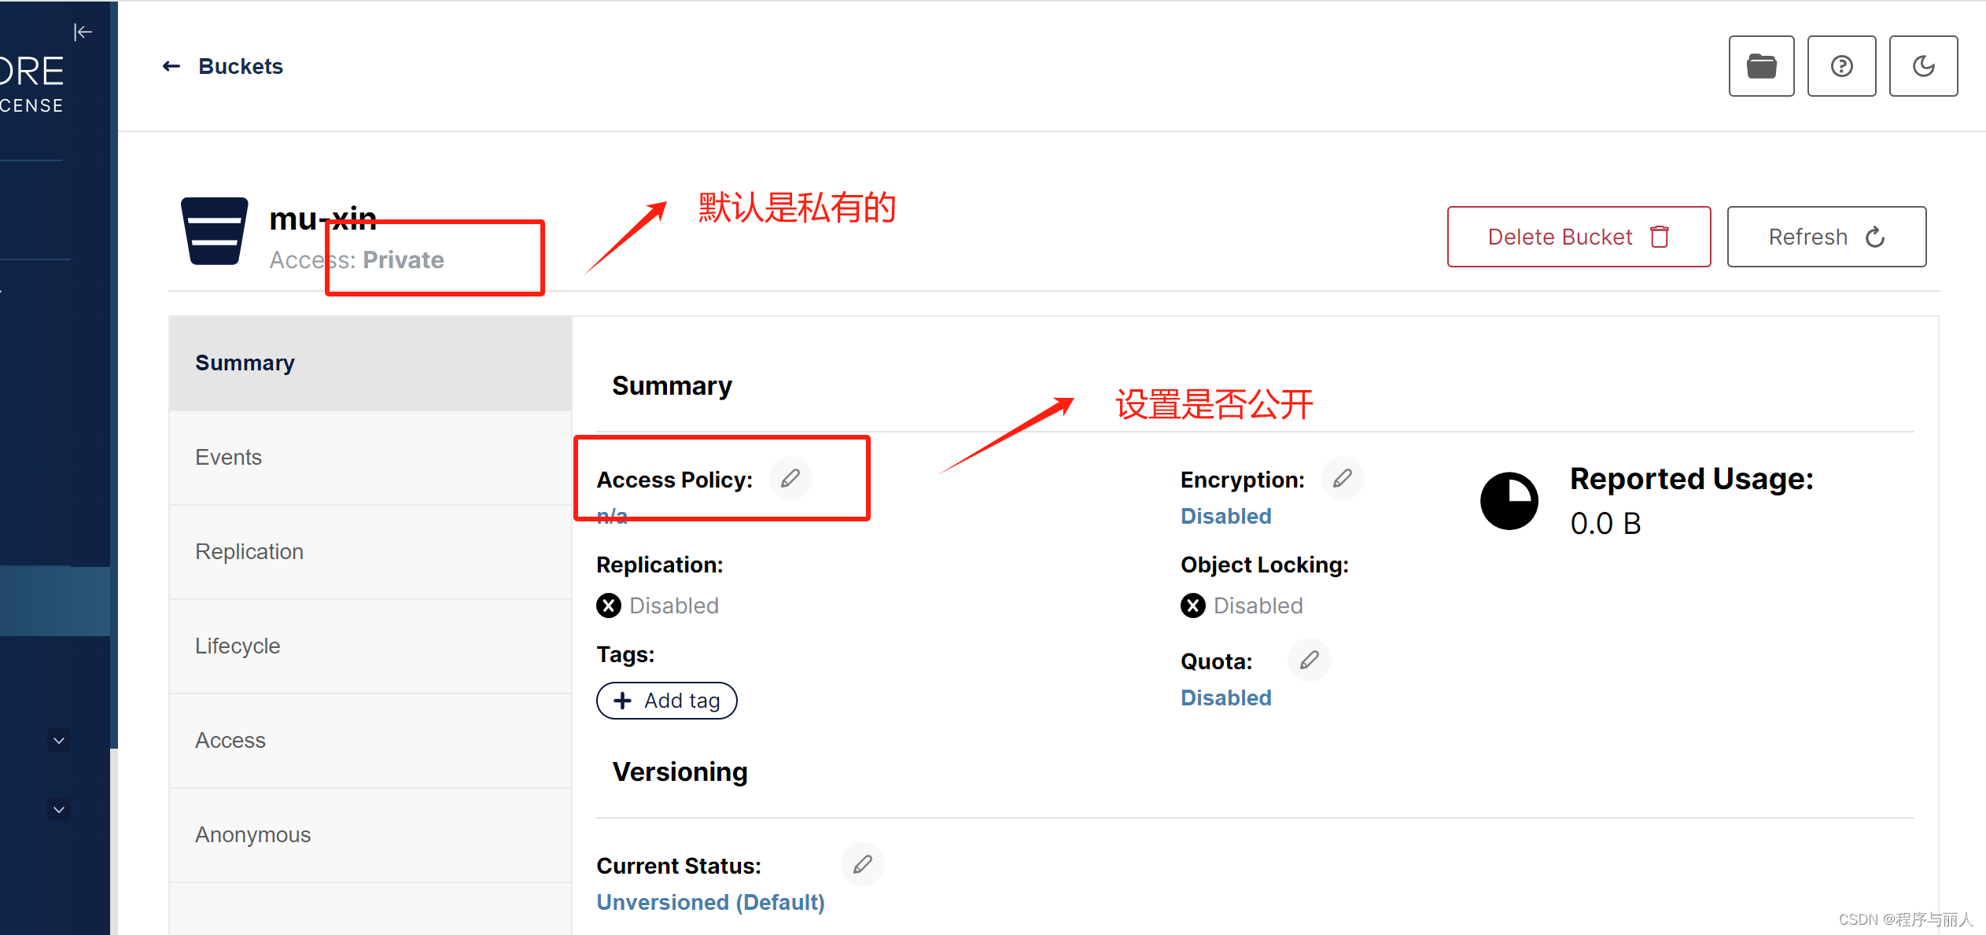The image size is (1986, 935).
Task: Expand the lower sidebar chevron
Action: pos(59,809)
